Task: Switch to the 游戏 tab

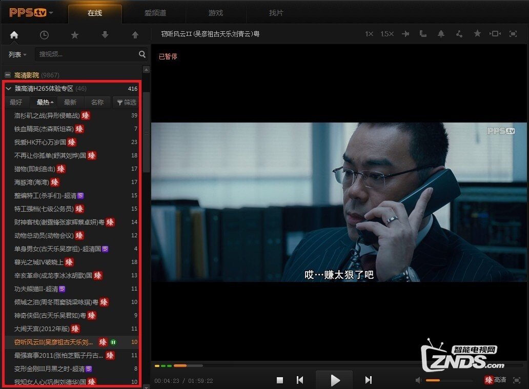Action: pos(216,13)
